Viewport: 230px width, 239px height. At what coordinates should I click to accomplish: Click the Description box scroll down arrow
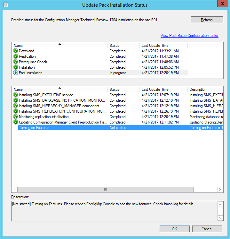coord(220,218)
